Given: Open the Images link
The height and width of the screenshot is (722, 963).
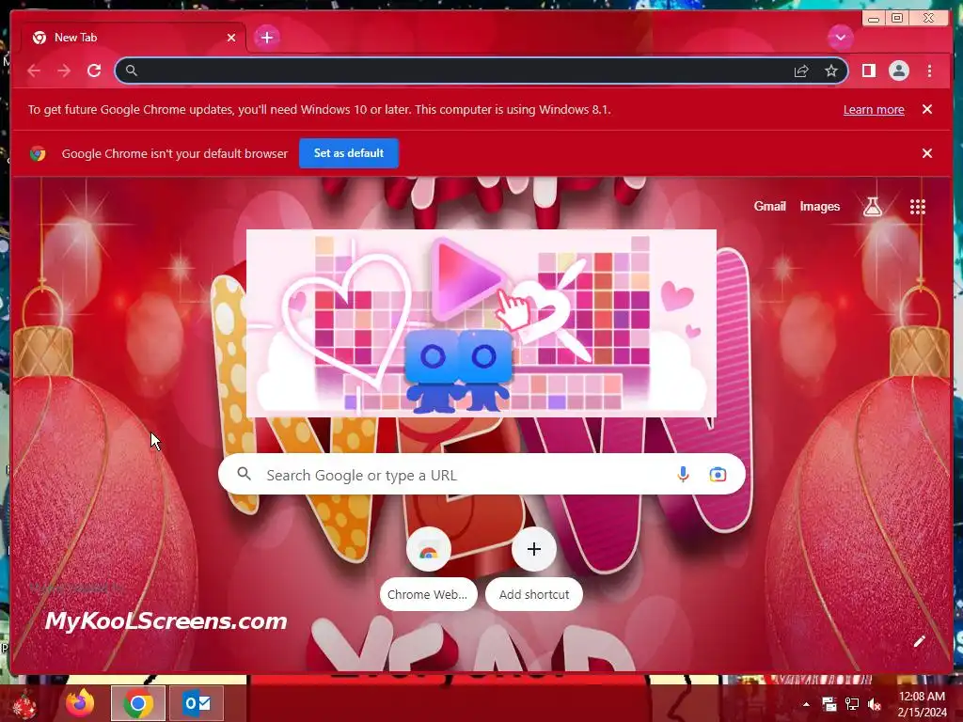Looking at the screenshot, I should click(x=819, y=207).
